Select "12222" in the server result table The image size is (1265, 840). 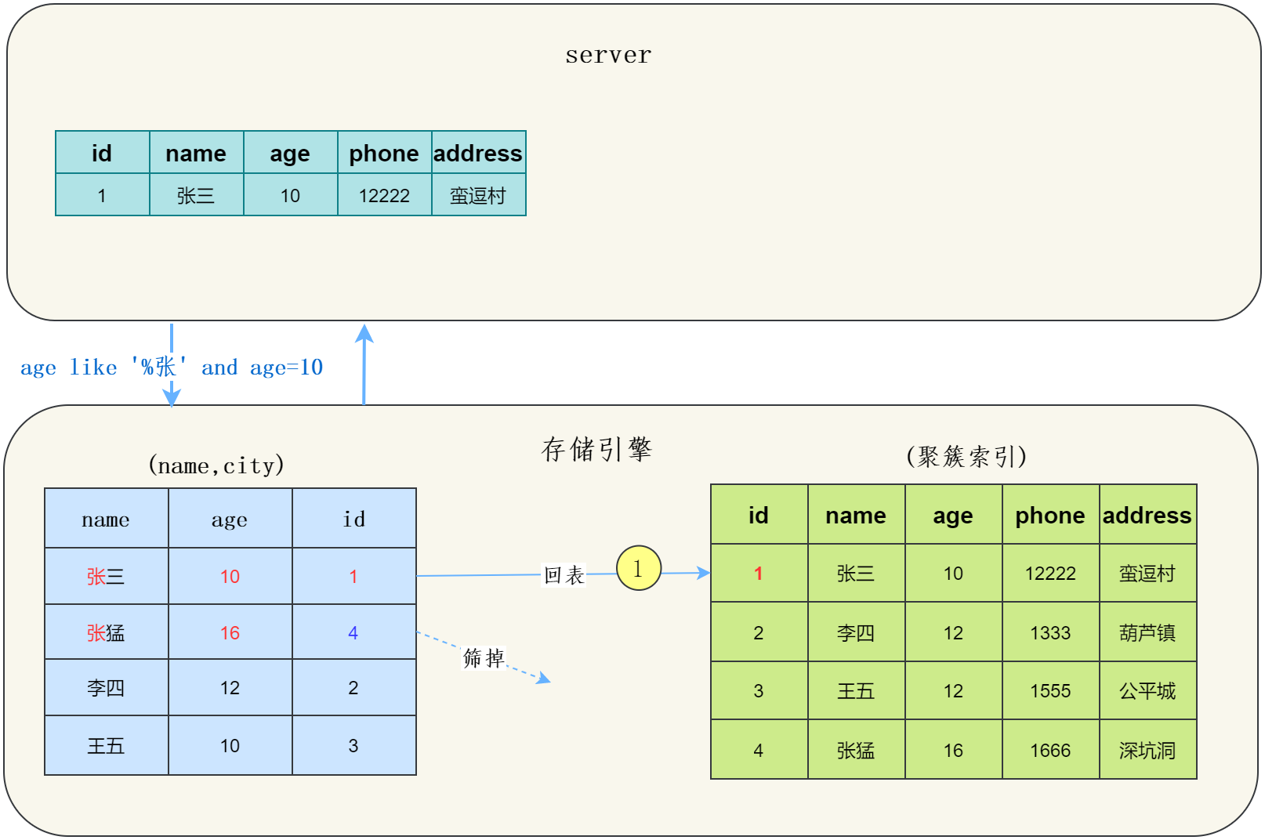point(384,195)
